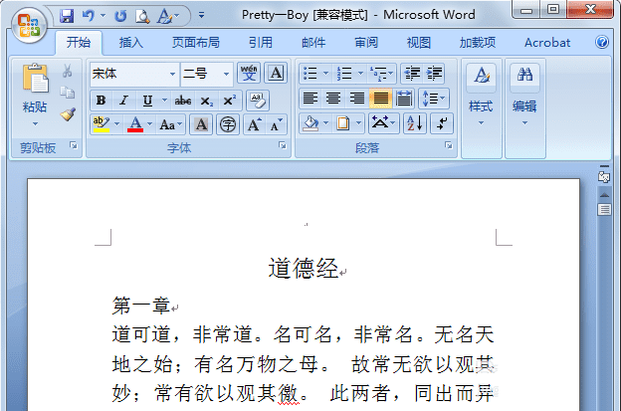Decrease paragraph indent

point(412,74)
